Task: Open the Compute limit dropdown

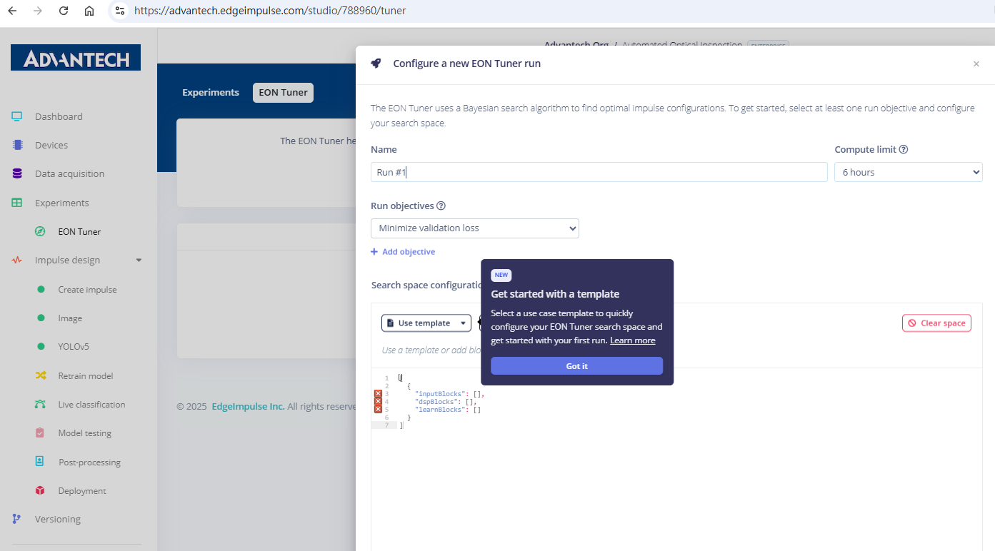Action: (909, 172)
